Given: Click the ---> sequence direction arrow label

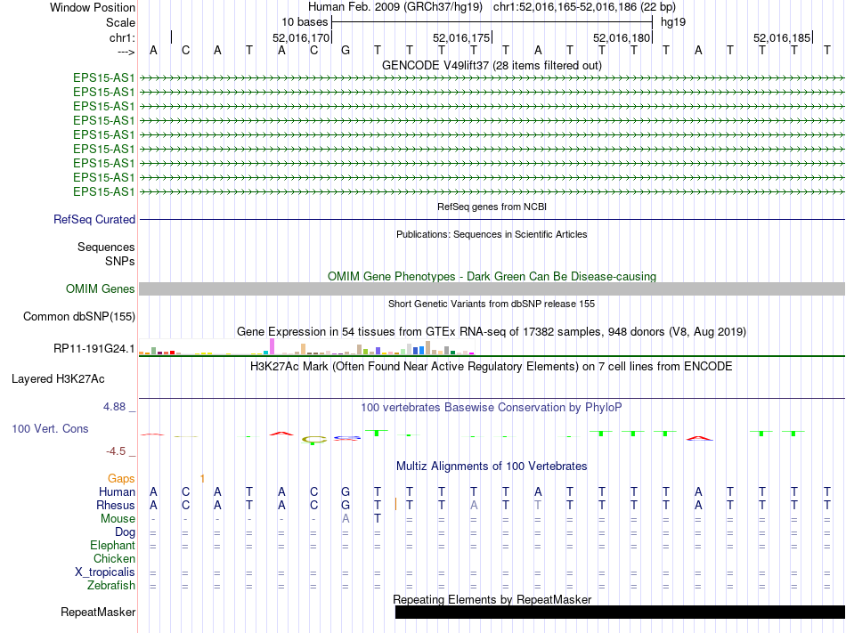Looking at the screenshot, I should click(126, 52).
